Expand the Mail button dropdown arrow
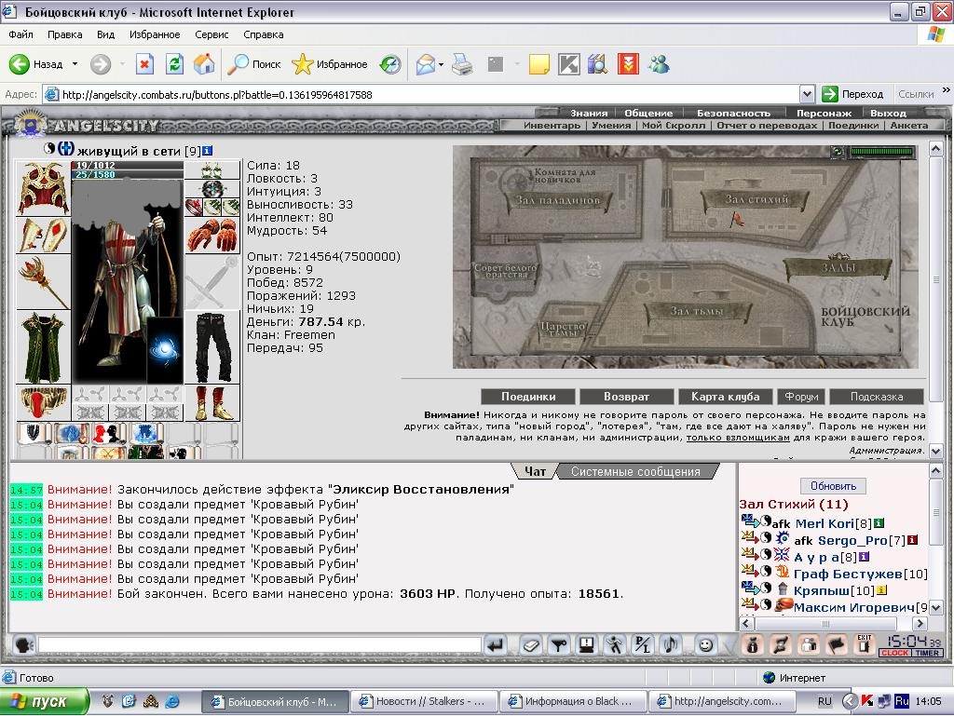954x717 pixels. 441,64
